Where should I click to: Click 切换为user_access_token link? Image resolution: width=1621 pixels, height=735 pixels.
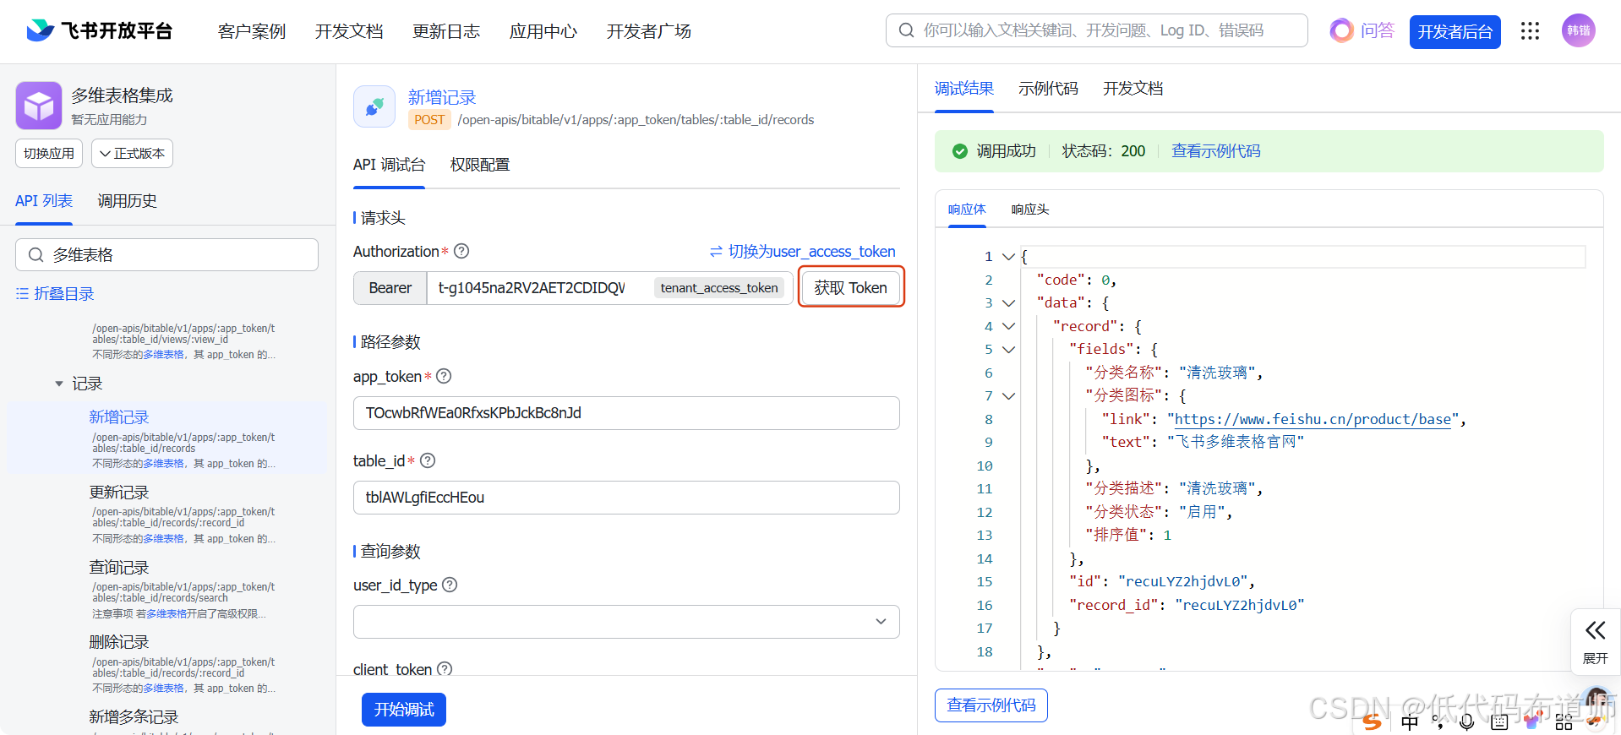click(811, 251)
